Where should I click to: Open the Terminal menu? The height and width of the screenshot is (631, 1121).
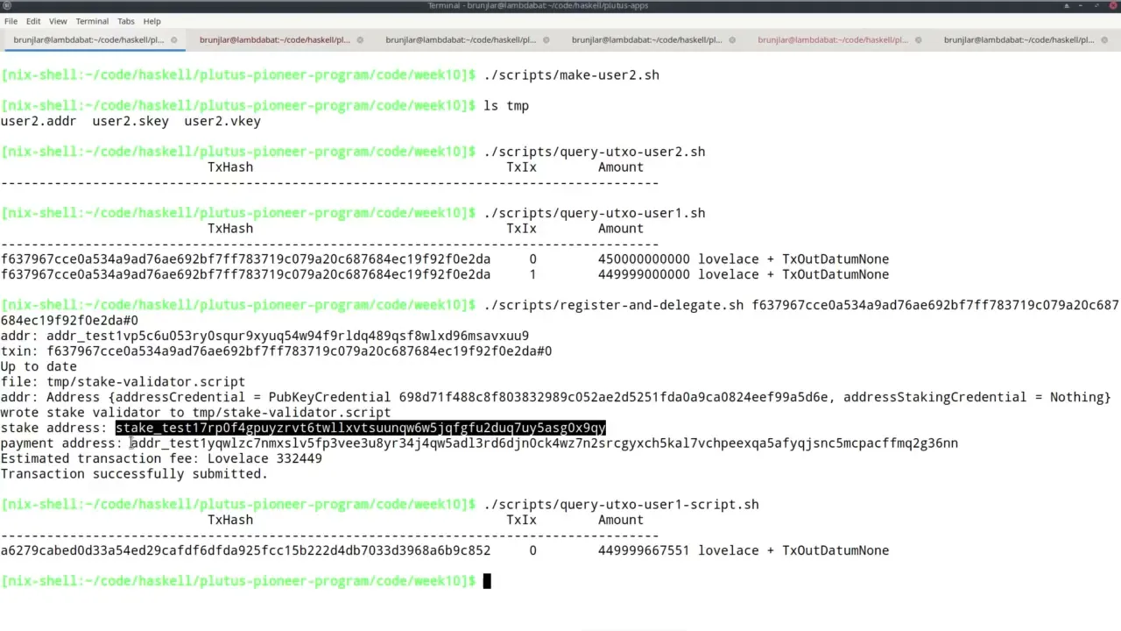[x=91, y=21]
